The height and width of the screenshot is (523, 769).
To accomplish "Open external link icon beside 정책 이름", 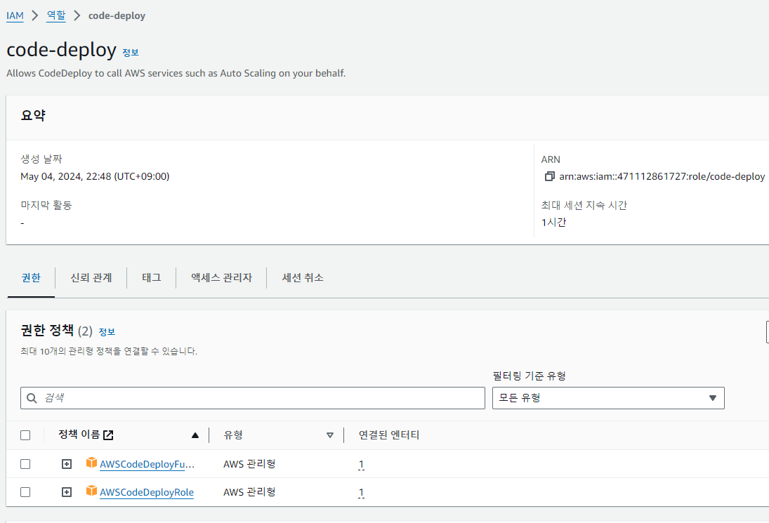I will click(x=108, y=435).
